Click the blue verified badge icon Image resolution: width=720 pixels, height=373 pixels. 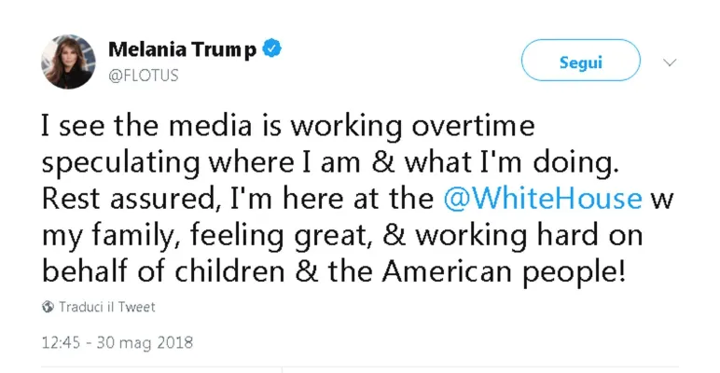[x=271, y=49]
